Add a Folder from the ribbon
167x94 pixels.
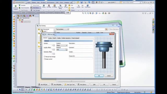click(x=71, y=8)
